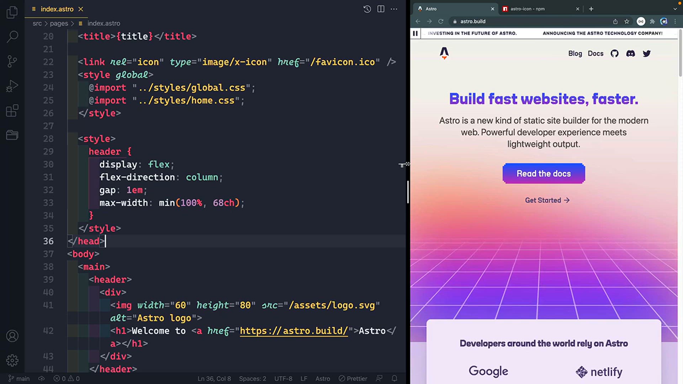Viewport: 683px width, 384px height.
Task: Change encoding via UTF-8 indicator
Action: [283, 379]
